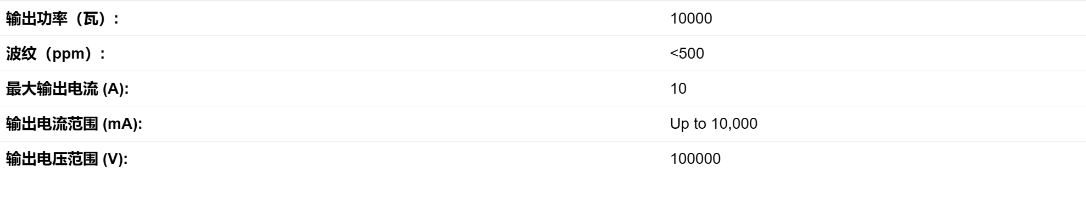Image resolution: width=1086 pixels, height=200 pixels.
Task: Click the 输出电压范围 (V) label
Action: (66, 159)
